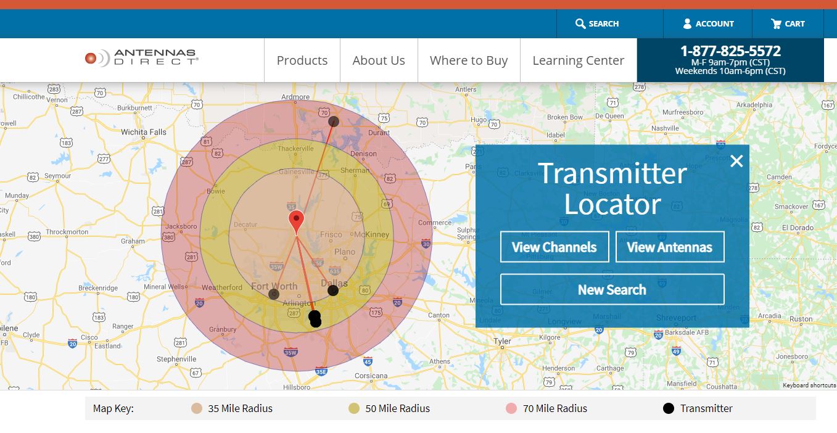Click the Denison label on the map
The width and height of the screenshot is (837, 433).
coord(363,154)
